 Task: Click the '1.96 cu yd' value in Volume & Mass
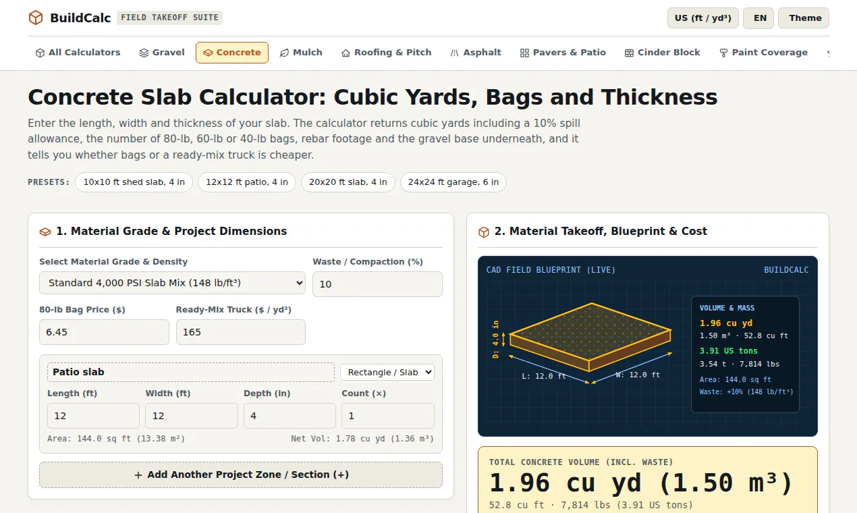click(726, 323)
